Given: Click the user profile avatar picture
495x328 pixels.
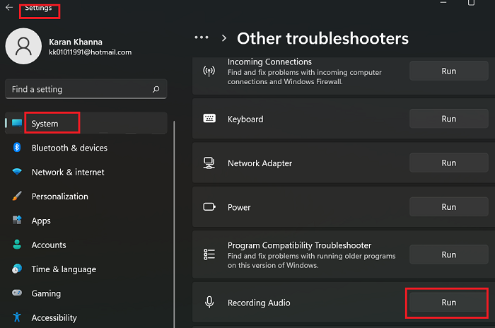Looking at the screenshot, I should point(23,47).
